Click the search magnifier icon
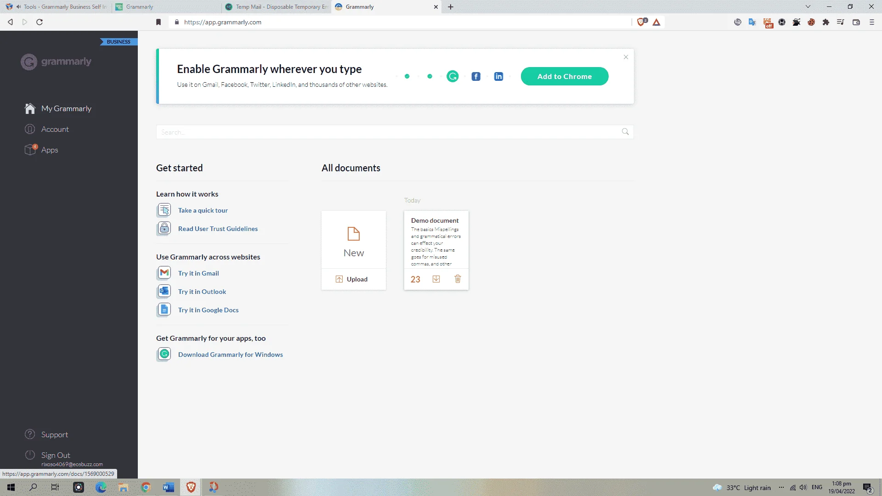 pyautogui.click(x=625, y=132)
